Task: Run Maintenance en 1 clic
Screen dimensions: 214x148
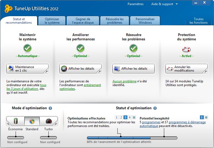Action: click(x=27, y=69)
